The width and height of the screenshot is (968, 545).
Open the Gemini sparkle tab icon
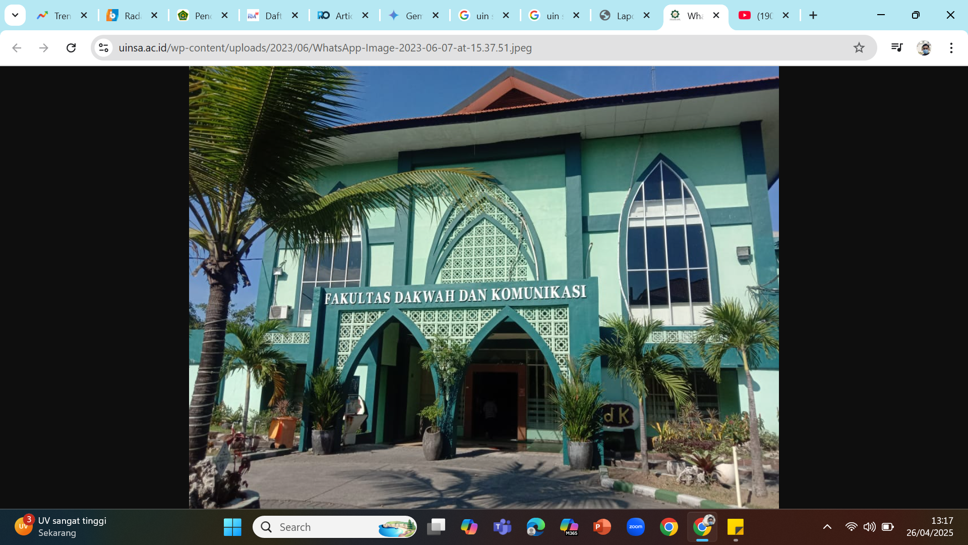pyautogui.click(x=395, y=16)
